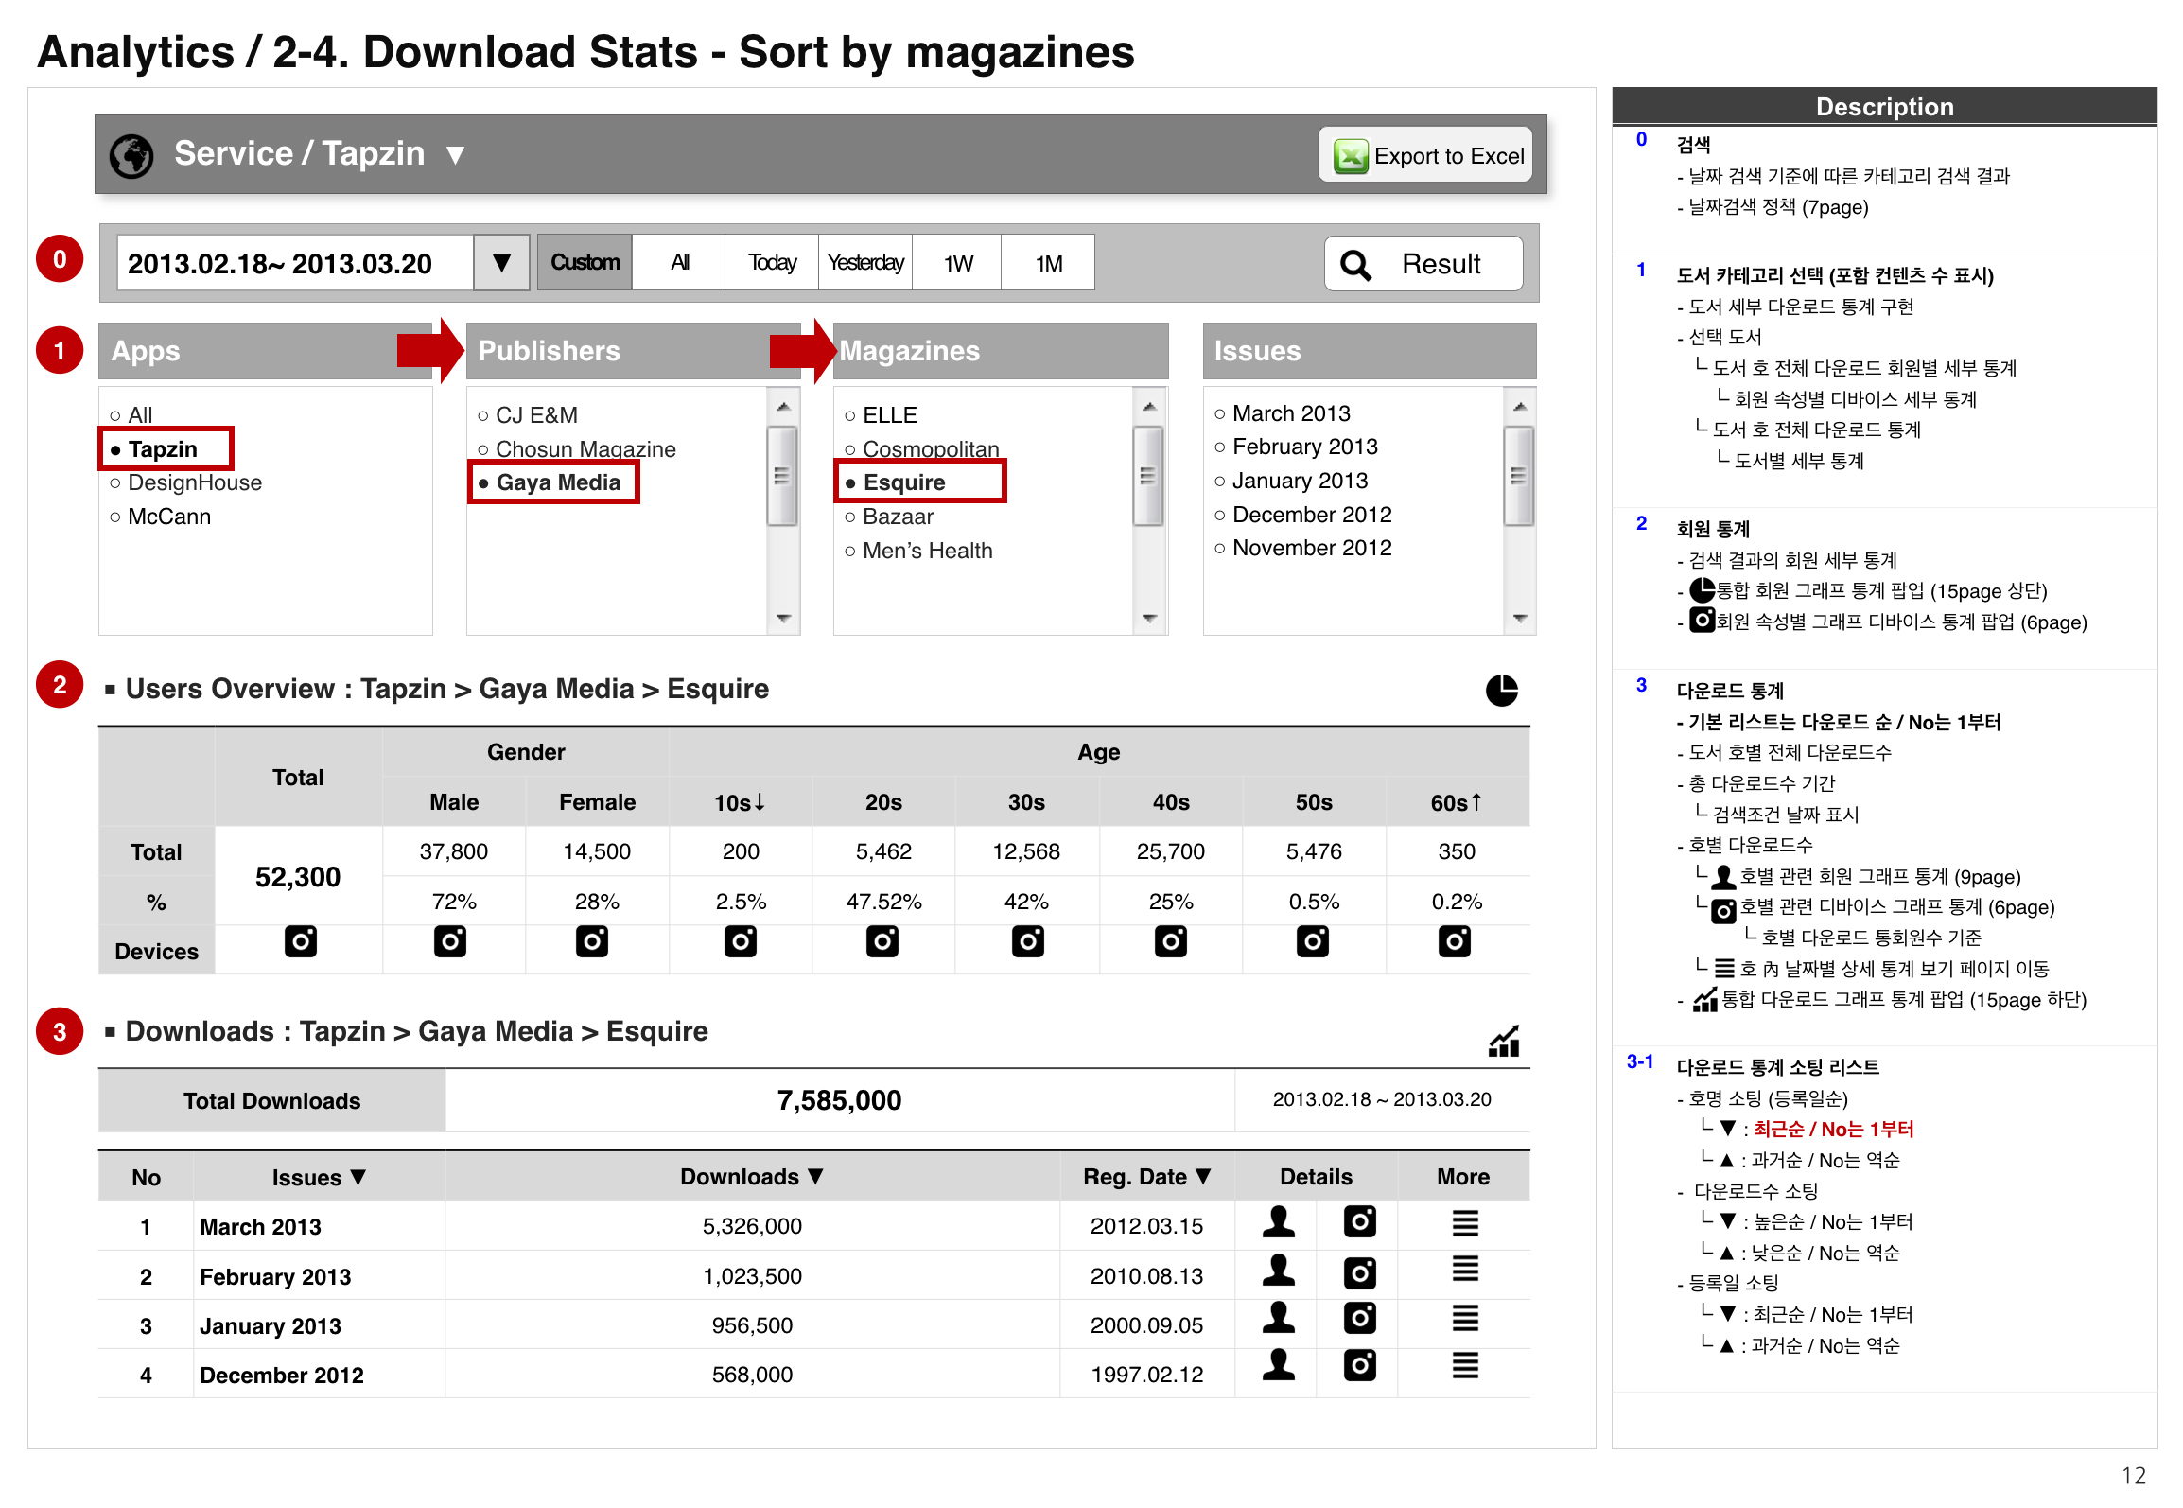Viewport: 2183px width, 1508px height.
Task: Open the date range dropdown arrow
Action: point(501,263)
